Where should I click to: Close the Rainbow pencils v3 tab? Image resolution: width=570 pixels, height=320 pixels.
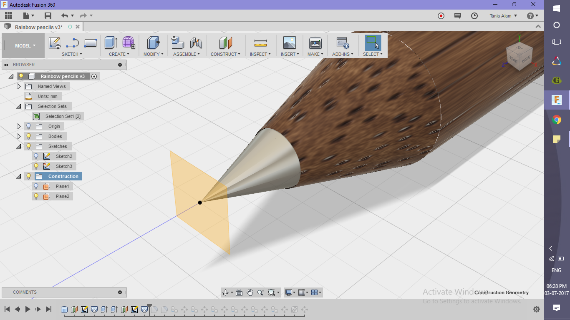(78, 27)
